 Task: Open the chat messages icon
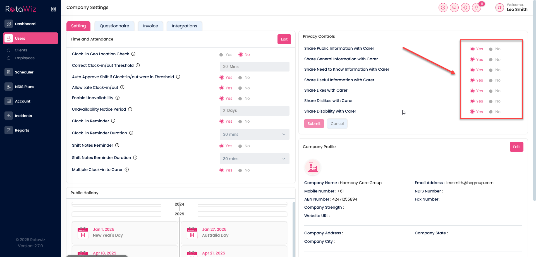[454, 8]
